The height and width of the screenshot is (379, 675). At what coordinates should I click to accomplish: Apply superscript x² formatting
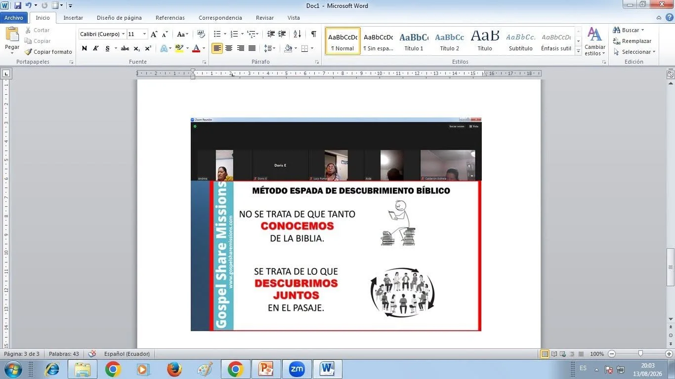[148, 48]
